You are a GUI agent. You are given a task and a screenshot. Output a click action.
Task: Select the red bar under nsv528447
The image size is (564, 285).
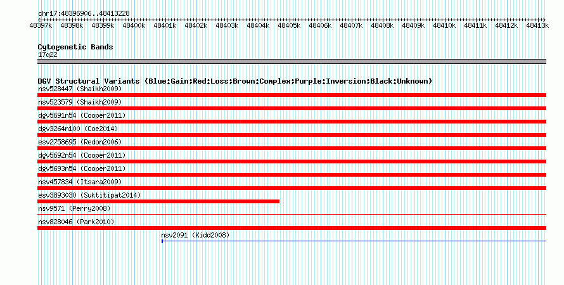[x=292, y=95]
